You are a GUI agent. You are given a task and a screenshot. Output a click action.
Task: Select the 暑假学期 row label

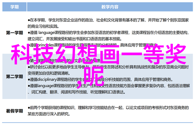click(15, 111)
